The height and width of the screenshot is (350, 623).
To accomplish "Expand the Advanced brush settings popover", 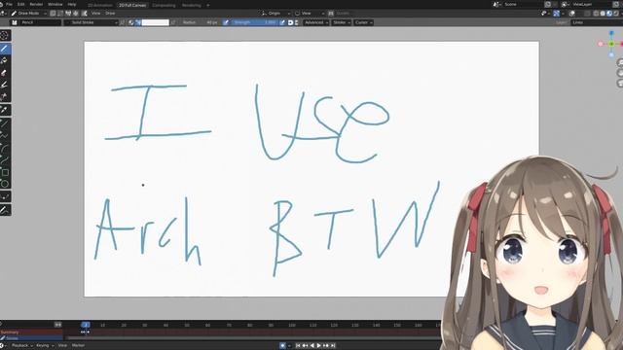I will point(315,22).
